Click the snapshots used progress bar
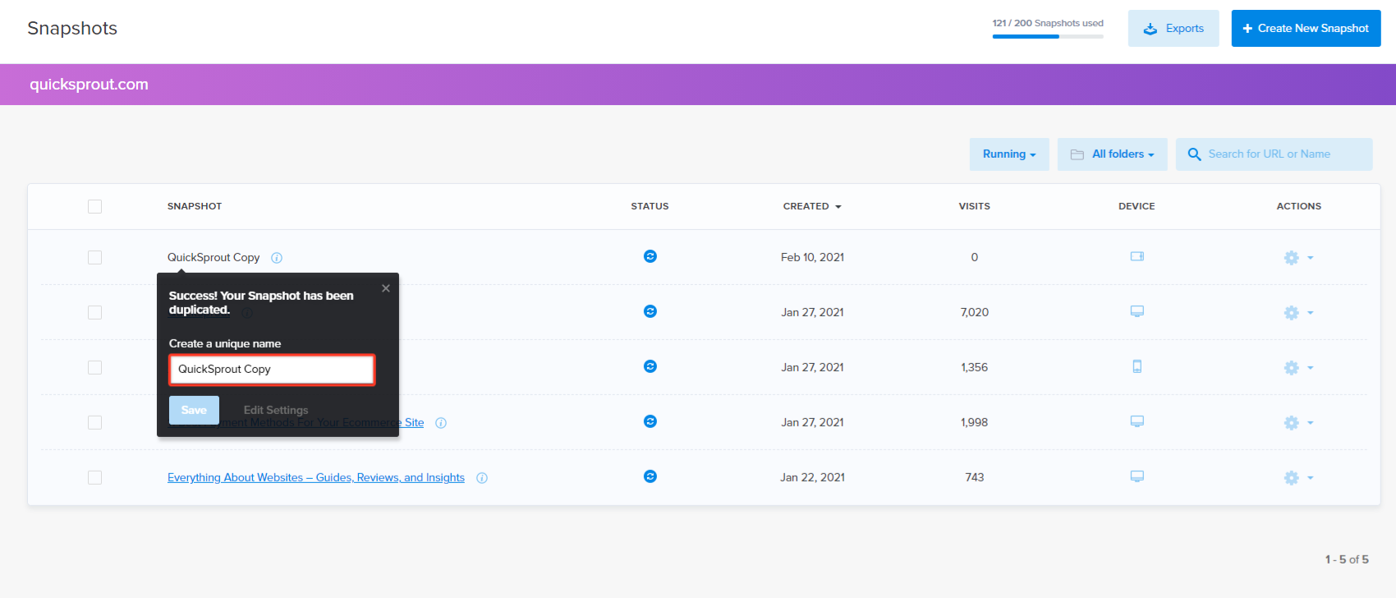 pos(1048,36)
